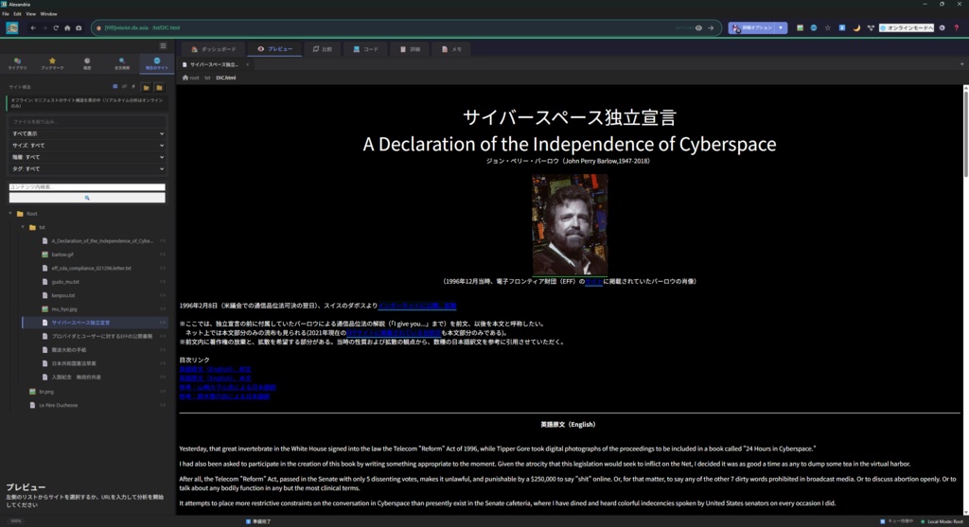Image resolution: width=969 pixels, height=527 pixels.
Task: Reload the page with the refresh icon
Action: tap(56, 27)
